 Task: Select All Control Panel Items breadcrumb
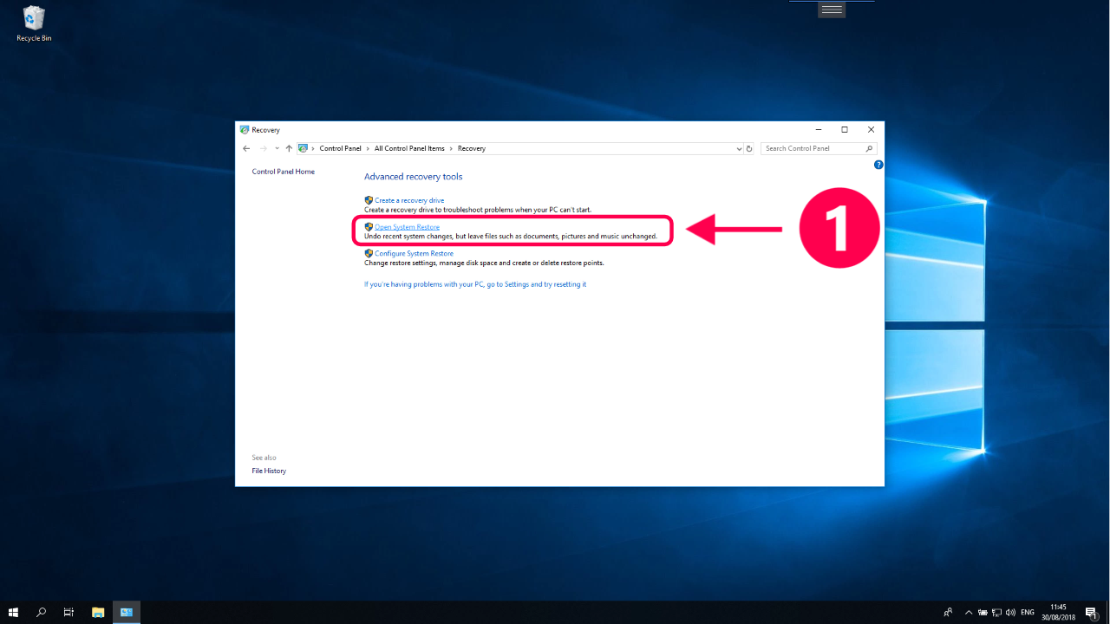pos(409,148)
